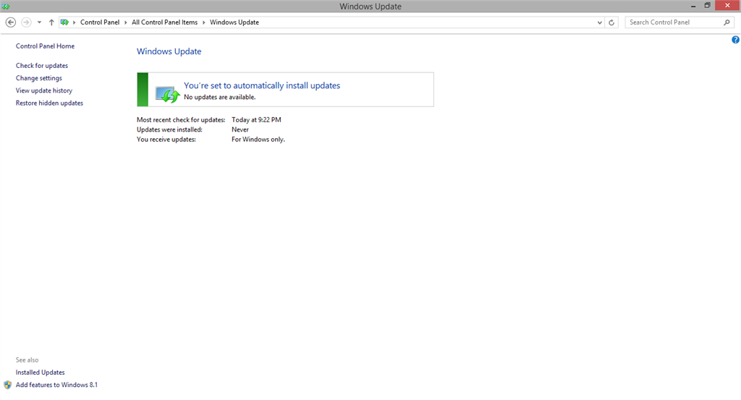Go up one level with Up arrow
The height and width of the screenshot is (400, 741).
[51, 22]
